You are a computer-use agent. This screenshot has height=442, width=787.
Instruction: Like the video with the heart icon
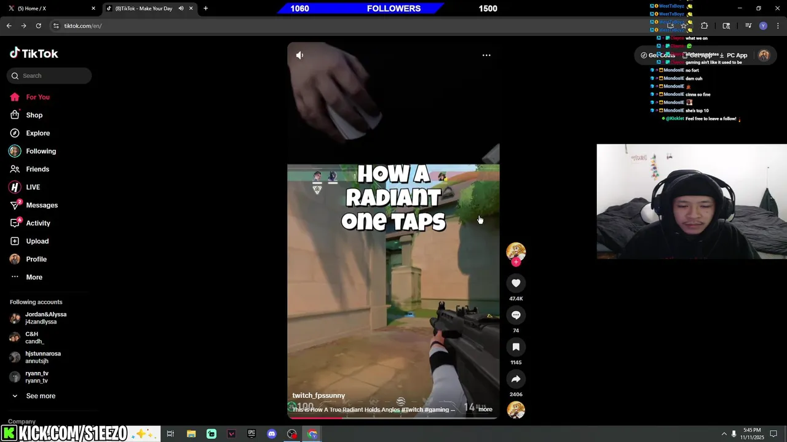[x=516, y=283]
